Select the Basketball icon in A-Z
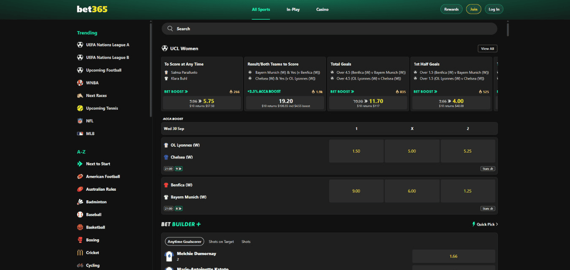 (80, 227)
